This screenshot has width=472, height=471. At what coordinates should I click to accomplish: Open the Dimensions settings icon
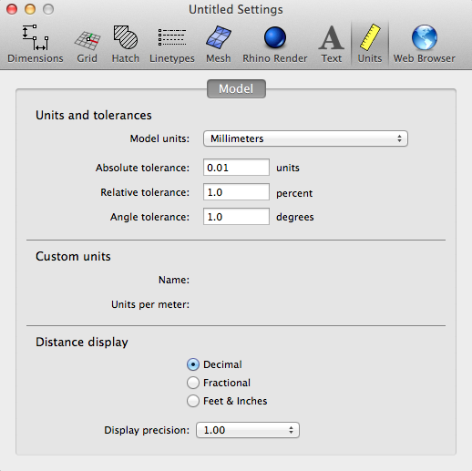coord(36,37)
